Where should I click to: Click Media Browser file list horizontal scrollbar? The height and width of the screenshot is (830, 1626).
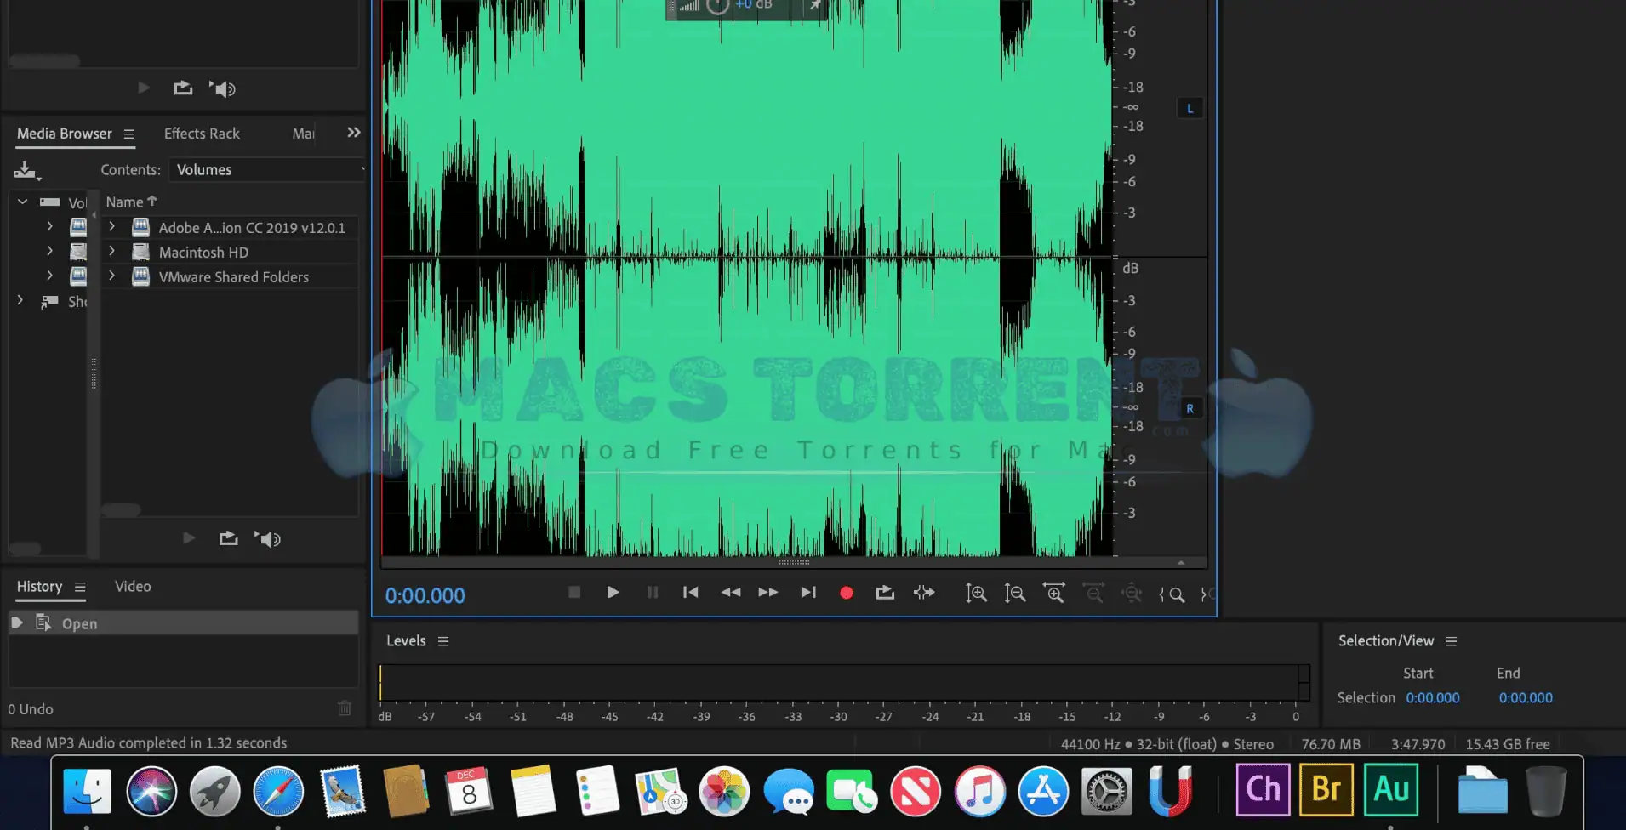[x=121, y=510]
